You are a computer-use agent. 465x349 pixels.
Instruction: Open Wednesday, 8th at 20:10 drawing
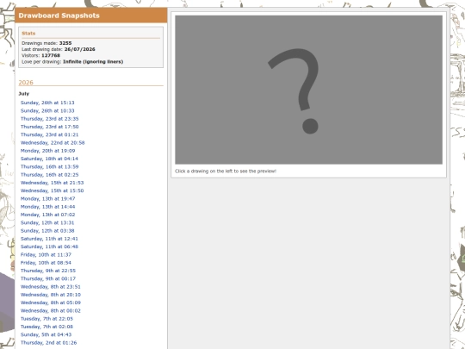coord(51,295)
